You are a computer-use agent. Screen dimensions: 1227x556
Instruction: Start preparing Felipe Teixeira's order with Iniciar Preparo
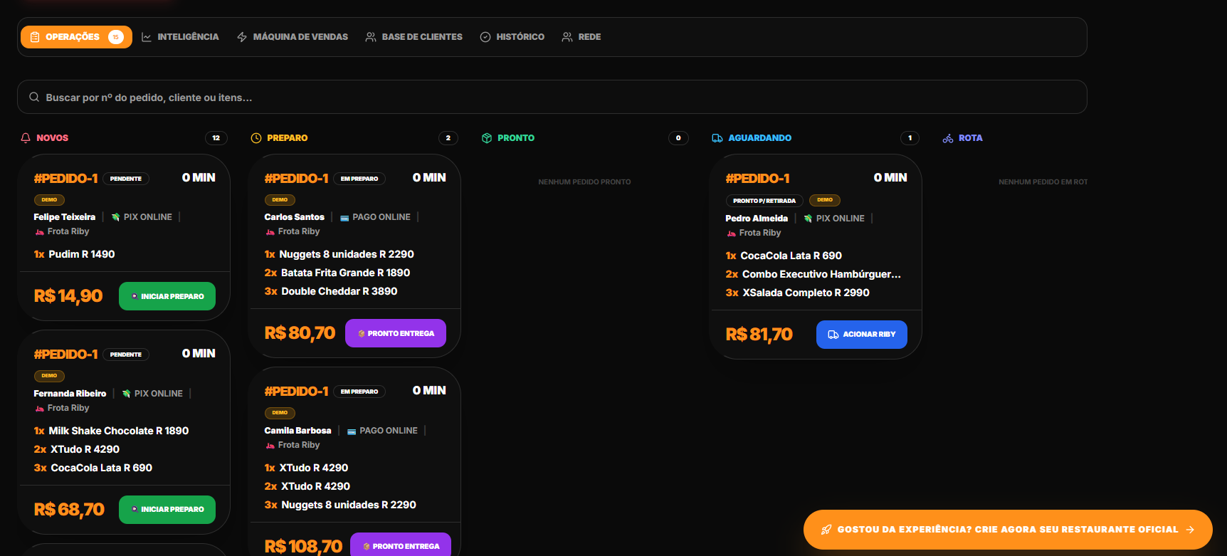click(x=167, y=296)
